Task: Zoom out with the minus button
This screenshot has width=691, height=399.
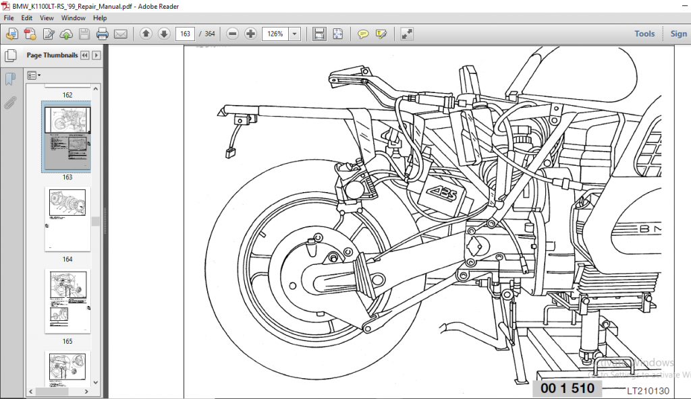Action: [232, 34]
